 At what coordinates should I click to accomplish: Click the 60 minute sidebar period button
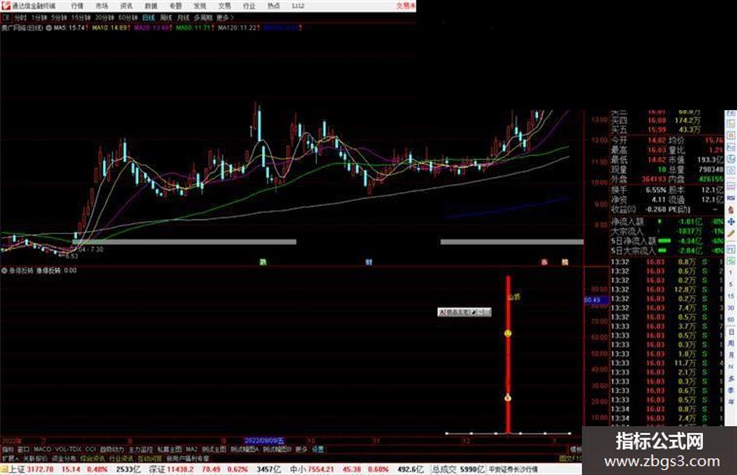[x=731, y=320]
